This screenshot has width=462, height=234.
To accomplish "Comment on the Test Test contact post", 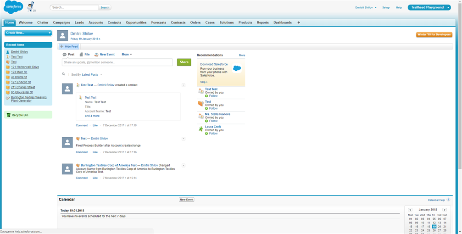I will tap(82, 125).
